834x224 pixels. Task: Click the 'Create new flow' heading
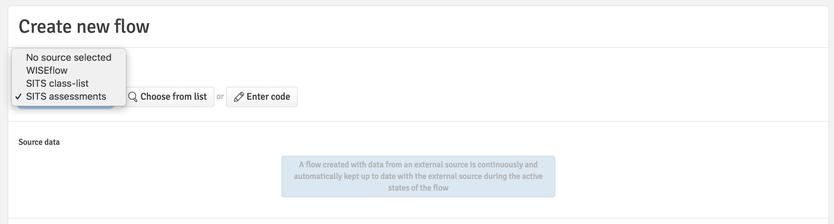click(84, 27)
